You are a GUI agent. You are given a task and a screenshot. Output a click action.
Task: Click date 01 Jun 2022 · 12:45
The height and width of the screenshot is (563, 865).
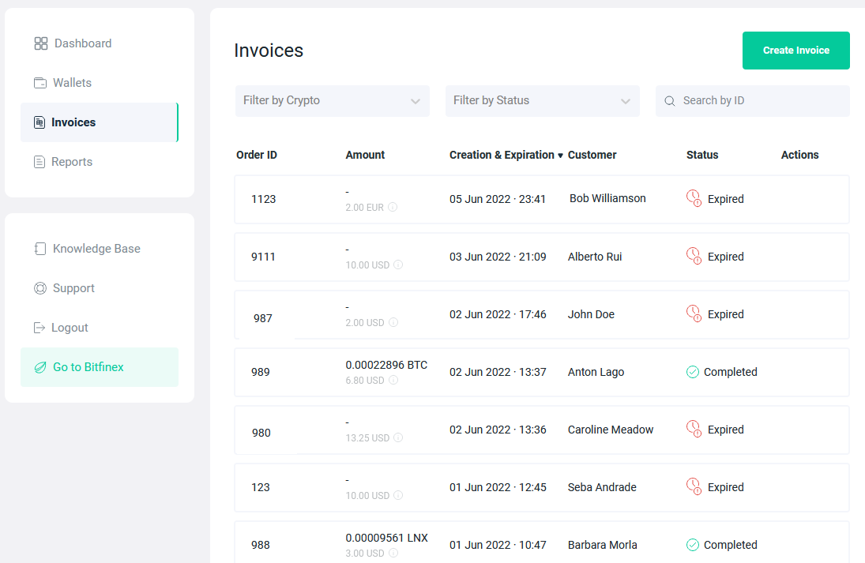coord(498,487)
